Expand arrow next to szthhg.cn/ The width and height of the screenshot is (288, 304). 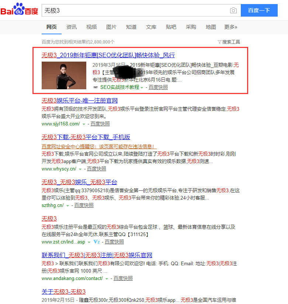tap(67, 205)
